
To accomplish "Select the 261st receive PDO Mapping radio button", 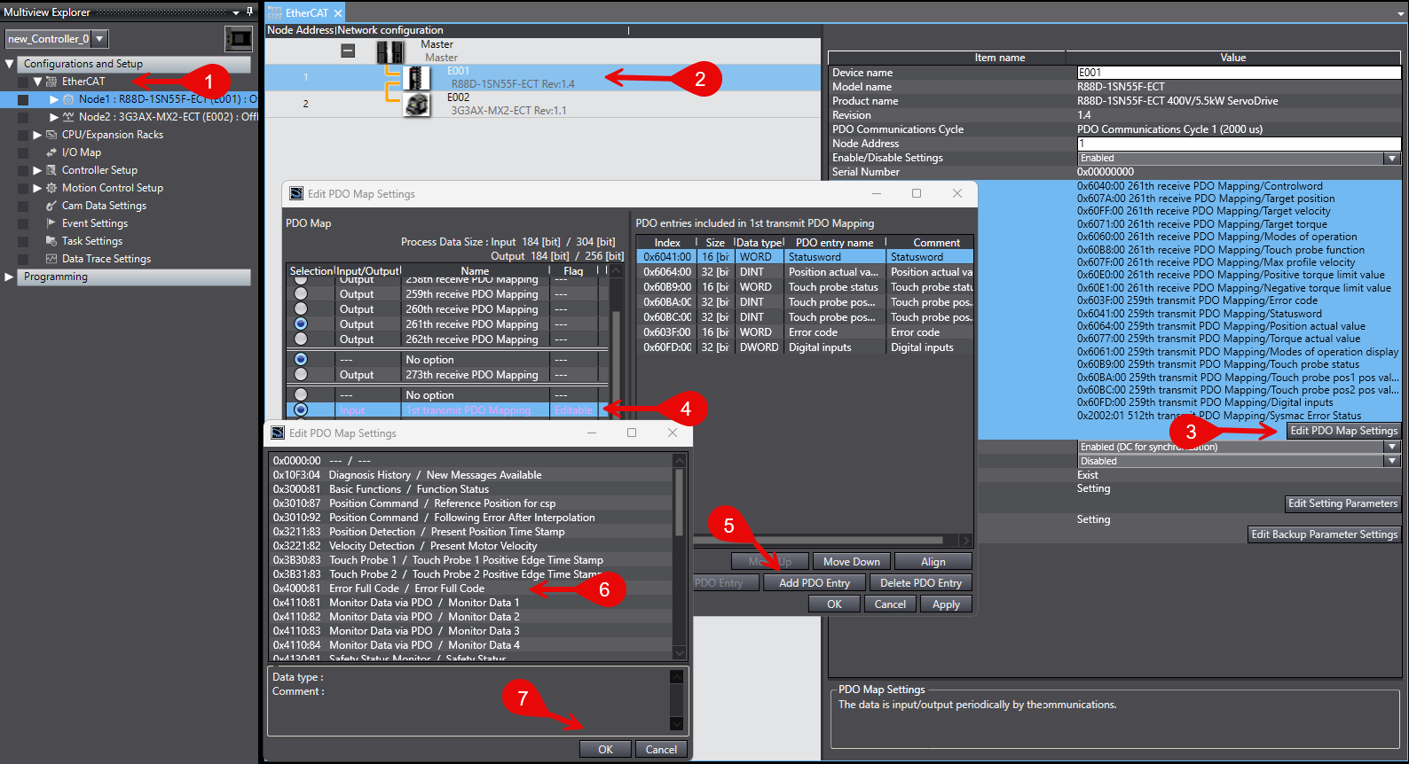I will [301, 324].
